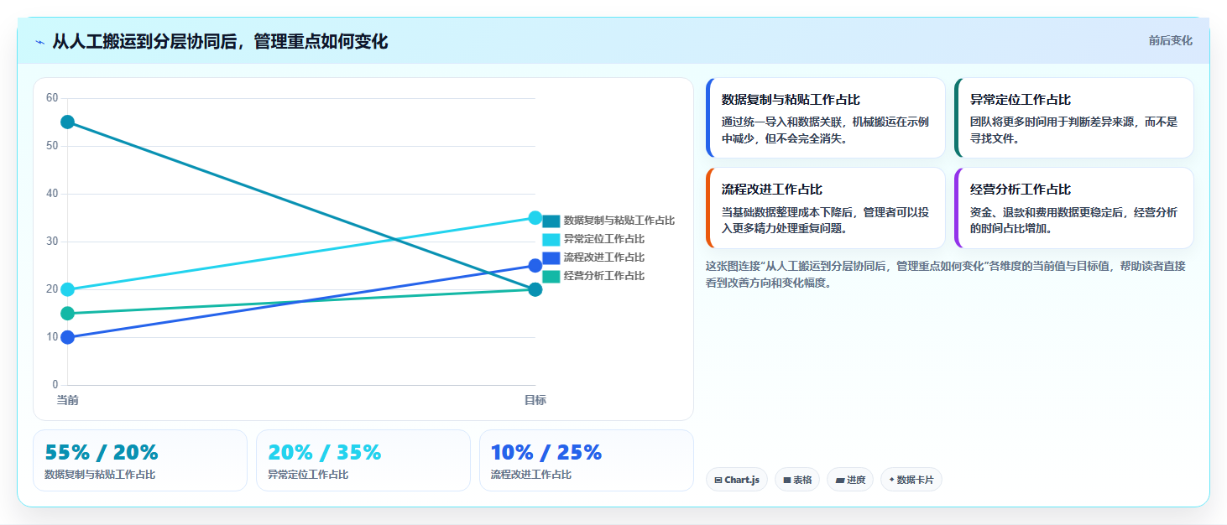Click the 10% / 25% statistic value
The width and height of the screenshot is (1227, 525).
546,452
